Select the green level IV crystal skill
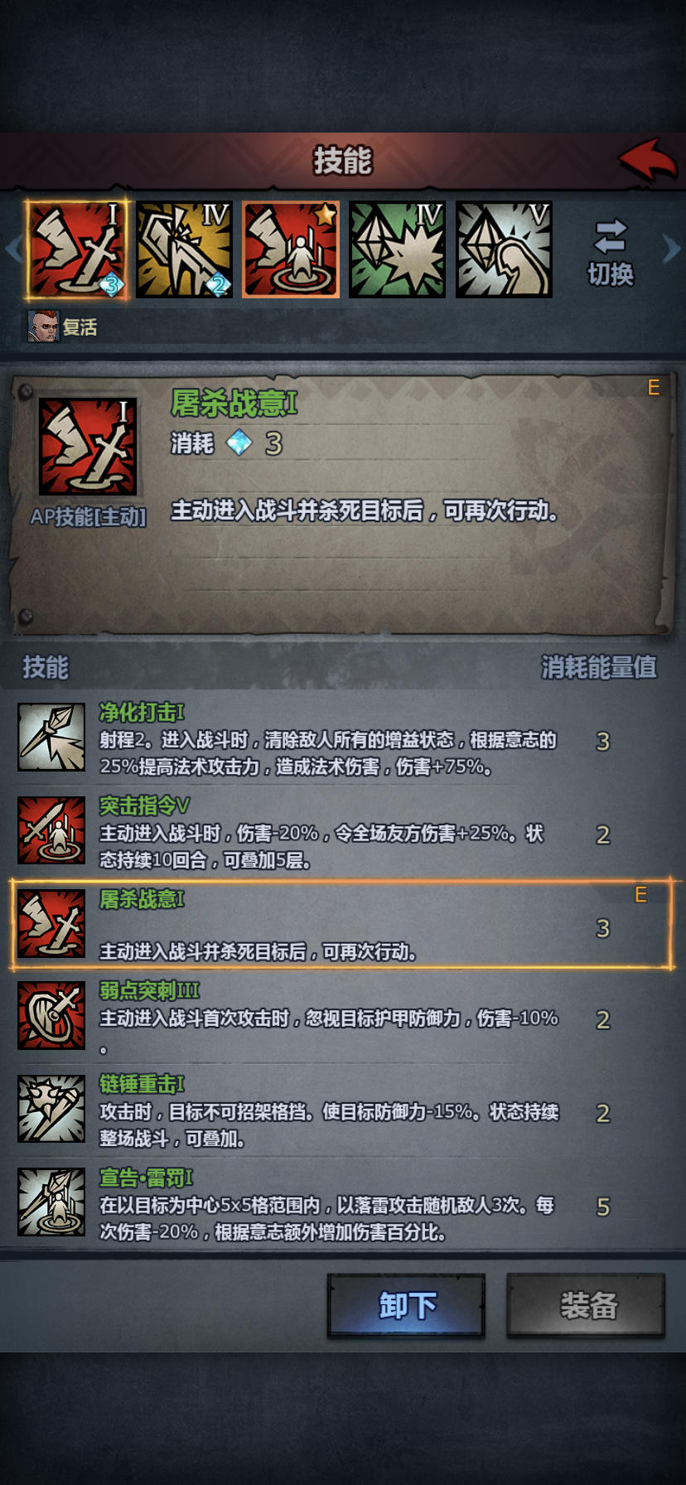 [x=398, y=249]
